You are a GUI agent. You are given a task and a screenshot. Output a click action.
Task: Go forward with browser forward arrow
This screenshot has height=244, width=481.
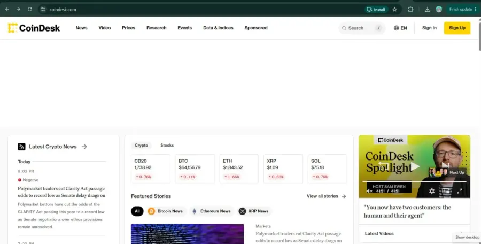coord(18,9)
